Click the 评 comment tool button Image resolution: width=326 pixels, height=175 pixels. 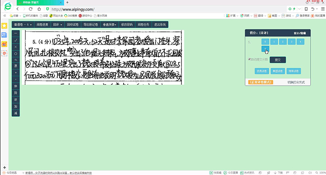coord(15,100)
